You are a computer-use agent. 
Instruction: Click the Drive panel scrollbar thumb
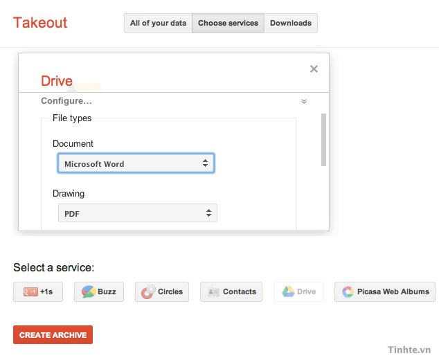(x=323, y=140)
